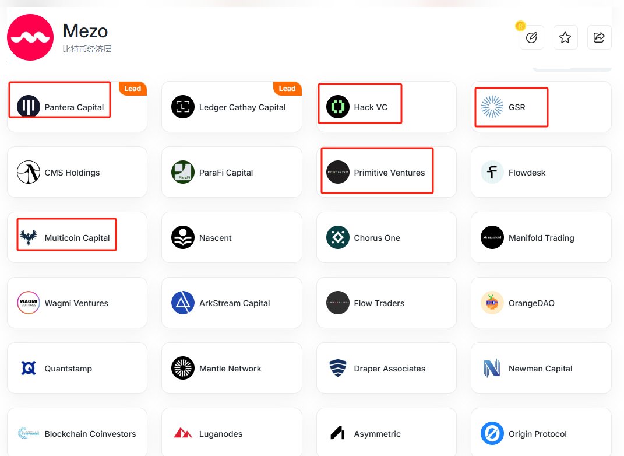Open the Origin Protocol name link
The height and width of the screenshot is (456, 624).
538,434
